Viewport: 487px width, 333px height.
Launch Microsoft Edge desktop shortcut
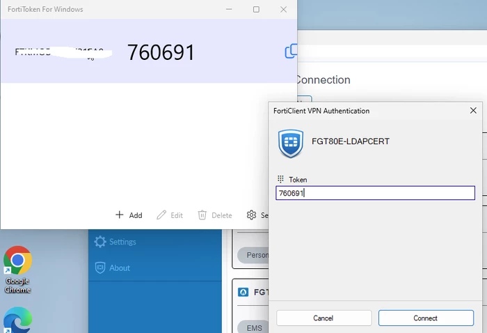pos(17,320)
